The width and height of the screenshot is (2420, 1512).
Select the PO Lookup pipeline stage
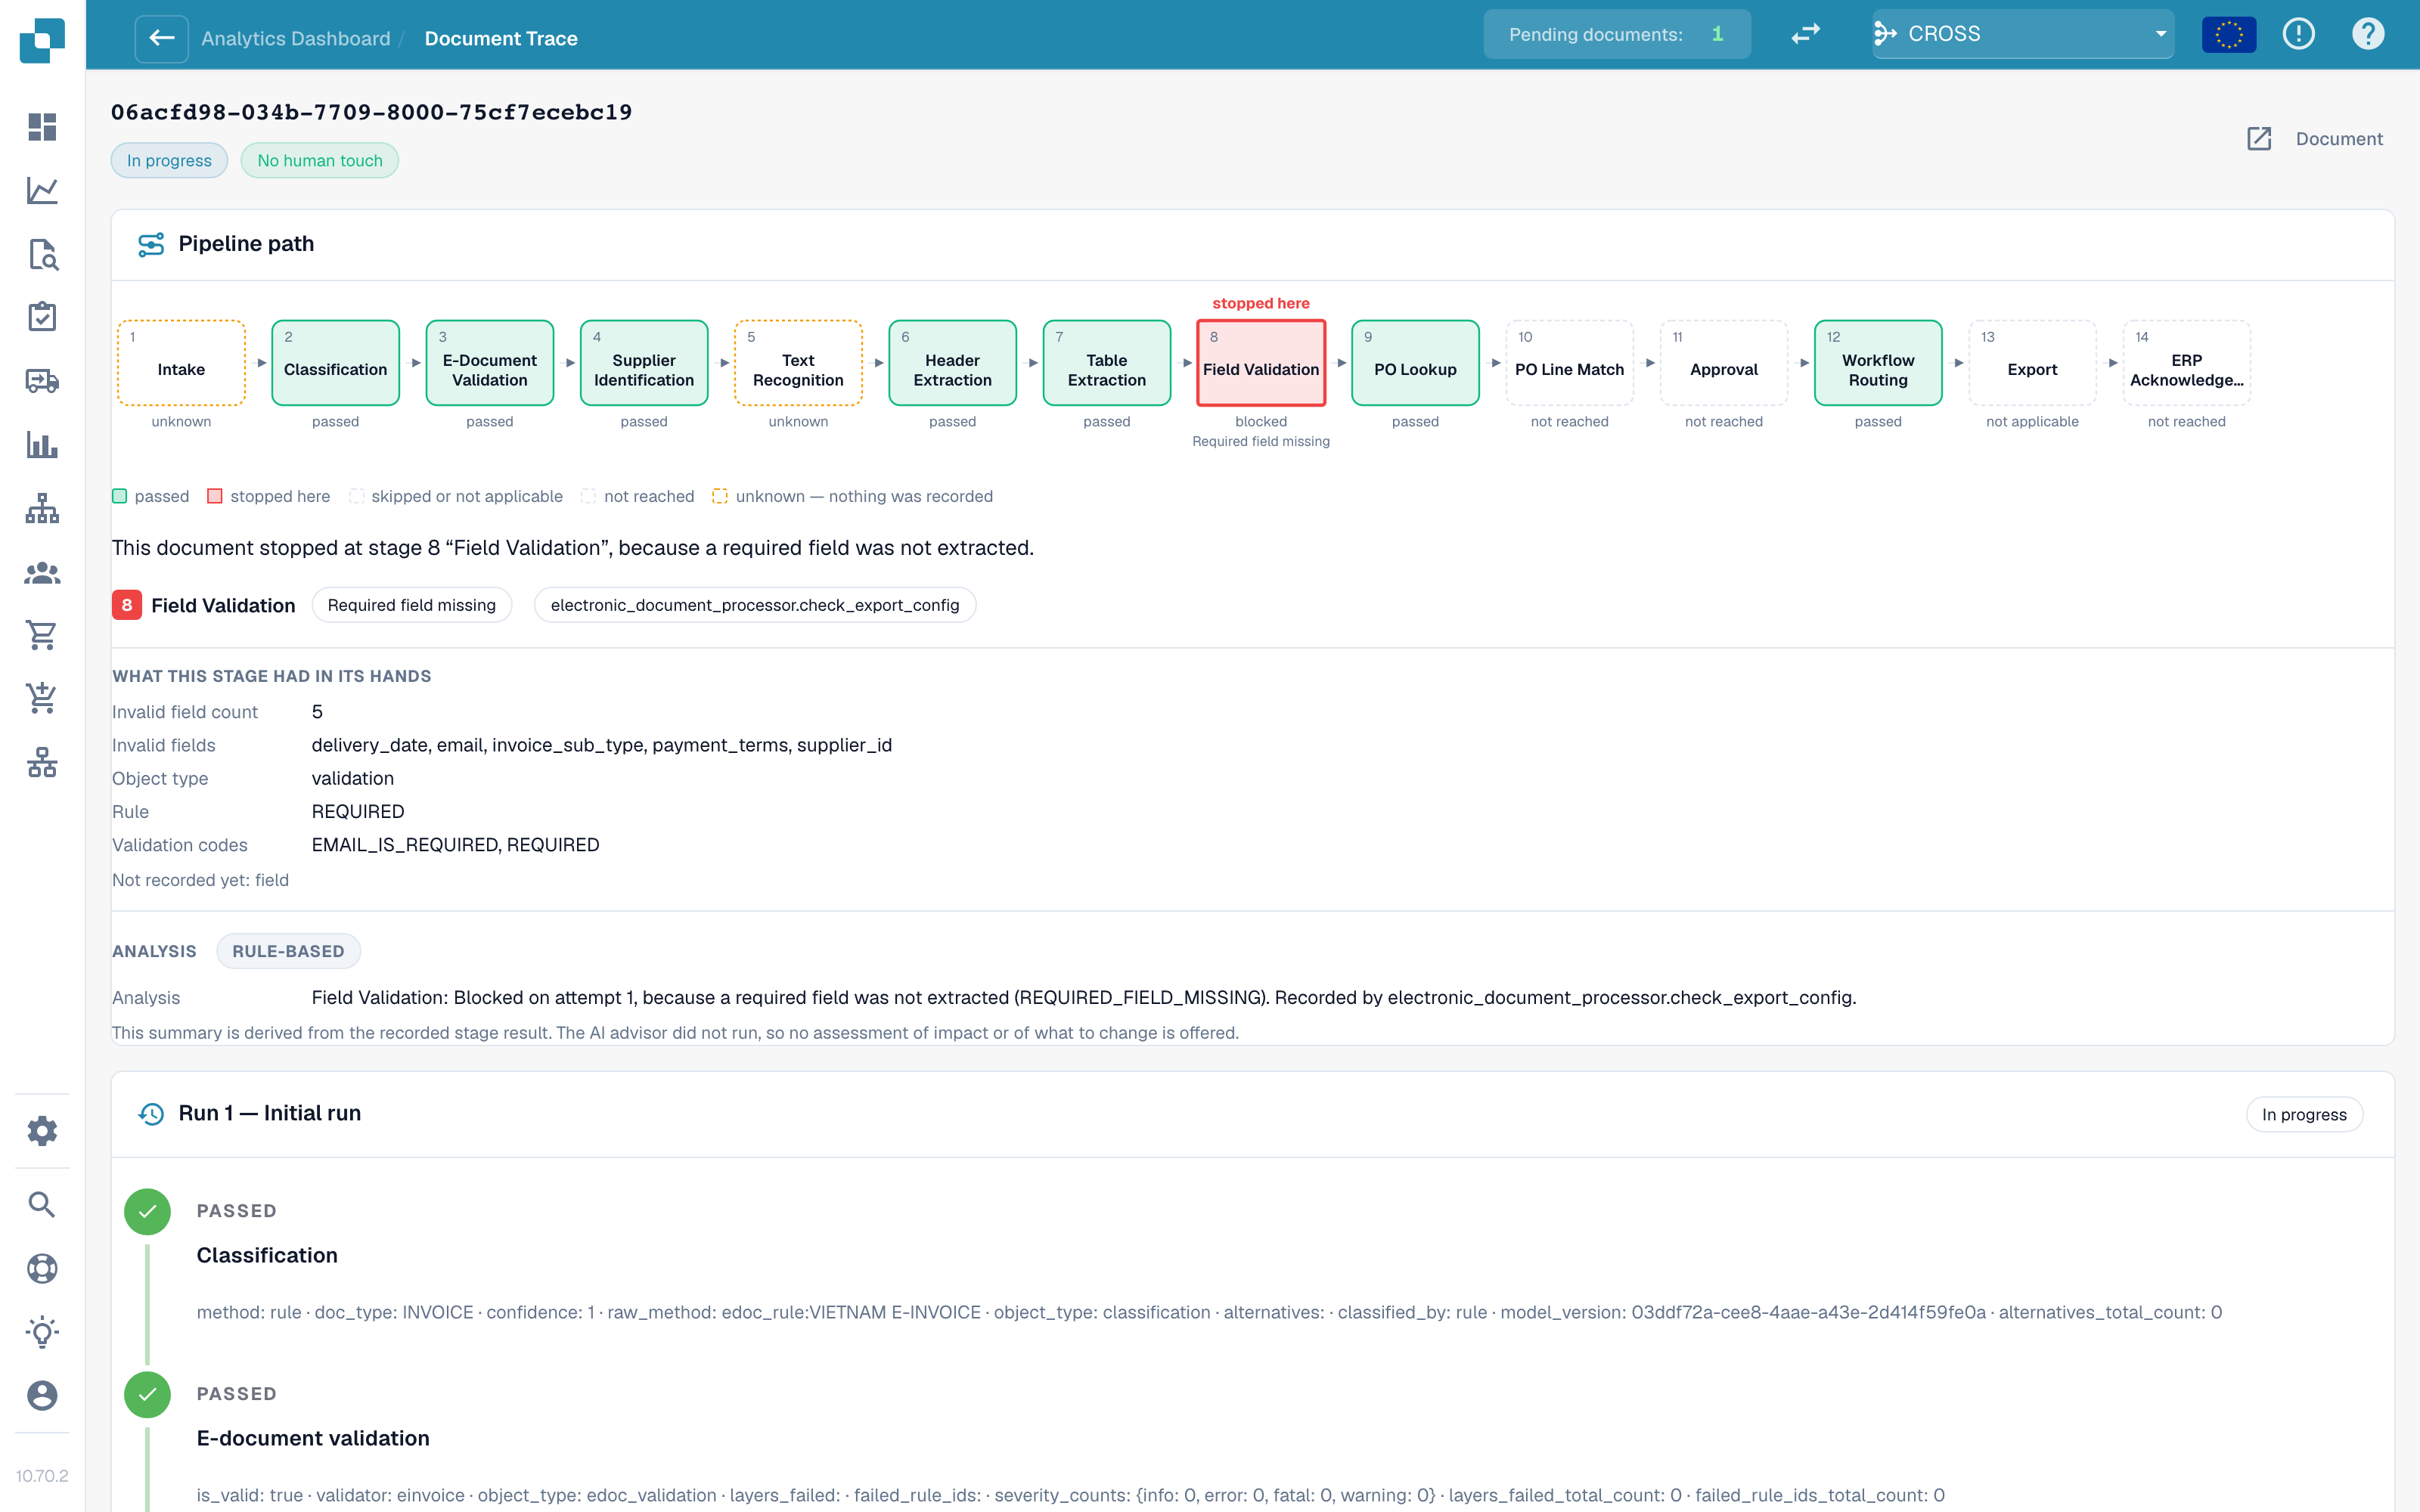click(x=1415, y=362)
